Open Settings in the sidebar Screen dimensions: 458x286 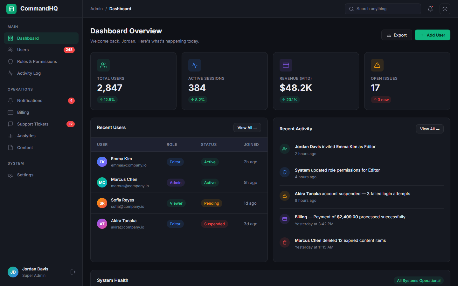pyautogui.click(x=41, y=175)
